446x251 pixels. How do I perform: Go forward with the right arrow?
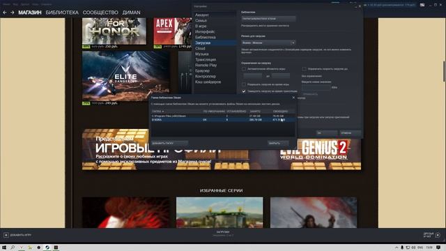[13, 13]
